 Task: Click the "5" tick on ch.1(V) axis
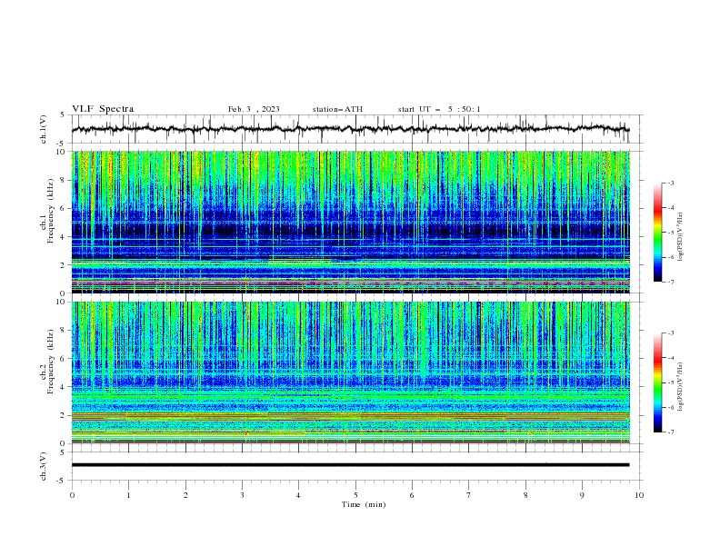[x=63, y=115]
